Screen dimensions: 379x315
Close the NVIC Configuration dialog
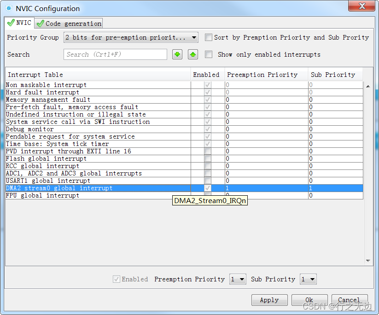pos(362,6)
